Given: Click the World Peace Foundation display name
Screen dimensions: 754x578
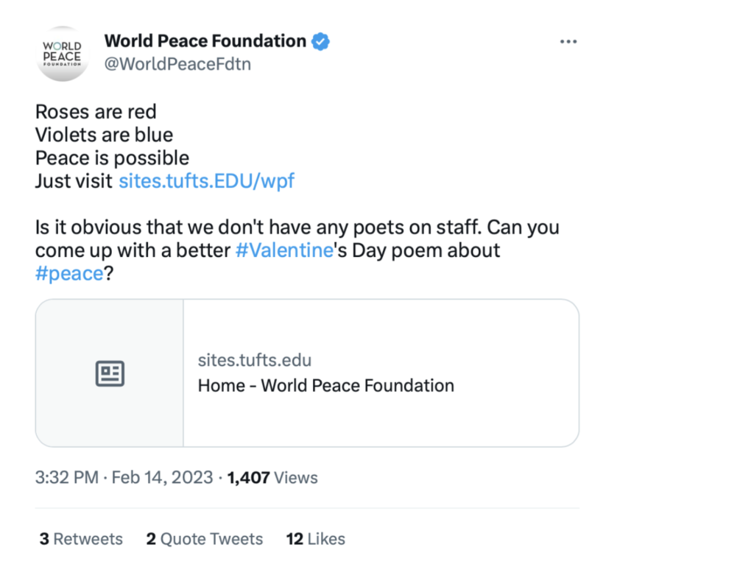Looking at the screenshot, I should [x=205, y=41].
